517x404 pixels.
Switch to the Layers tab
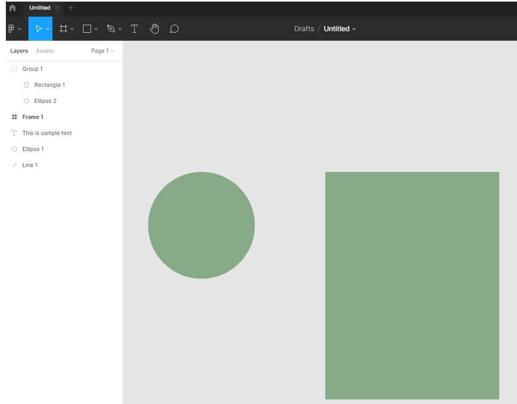point(19,51)
